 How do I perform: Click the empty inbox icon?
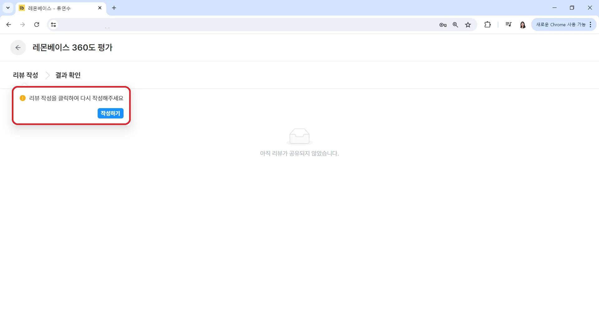299,137
